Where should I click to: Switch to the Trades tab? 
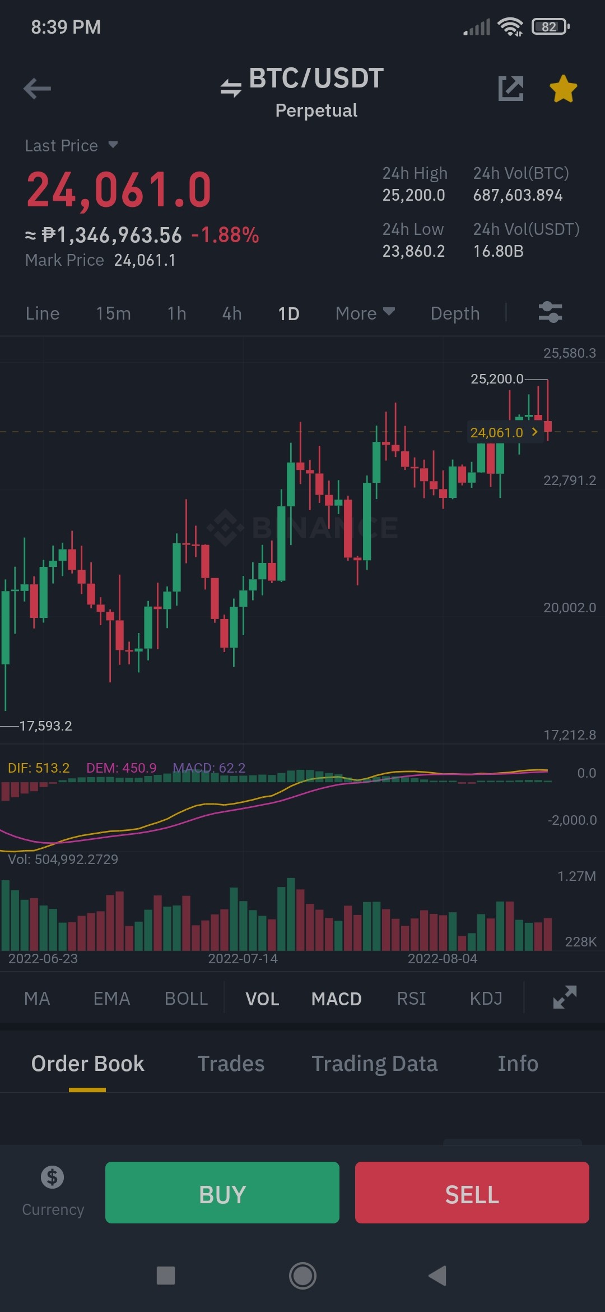(231, 1064)
